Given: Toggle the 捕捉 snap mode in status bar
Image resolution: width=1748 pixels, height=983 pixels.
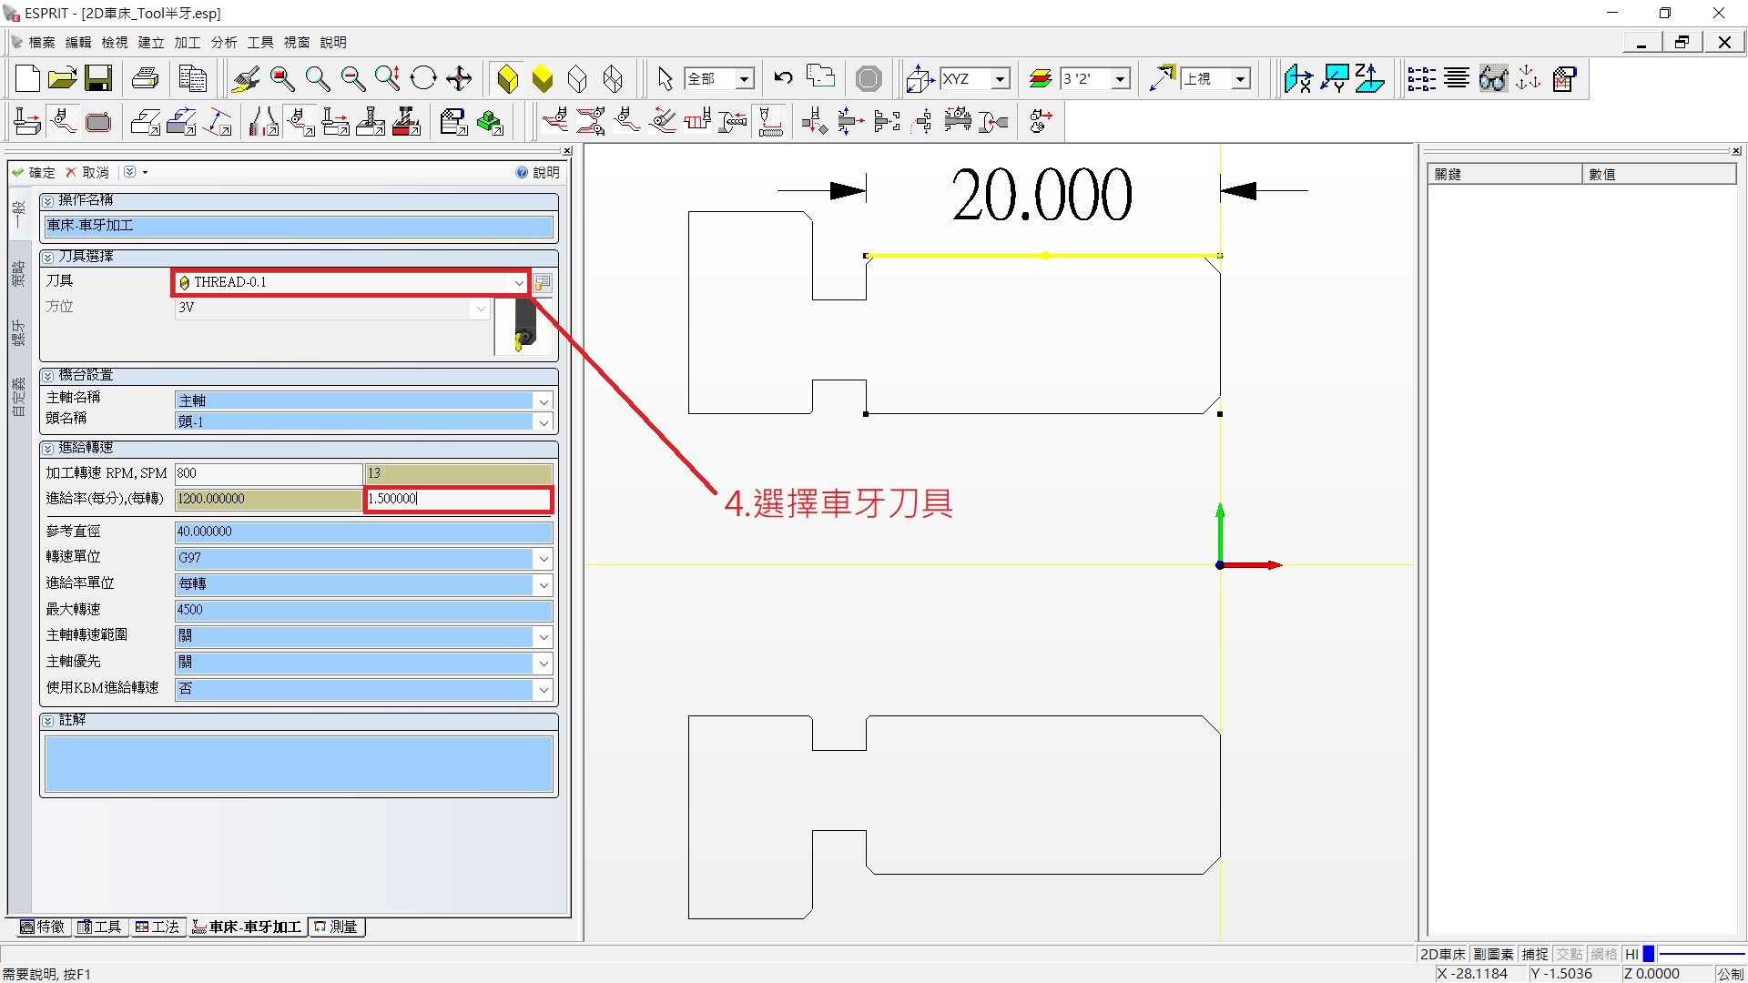Looking at the screenshot, I should pos(1534,954).
